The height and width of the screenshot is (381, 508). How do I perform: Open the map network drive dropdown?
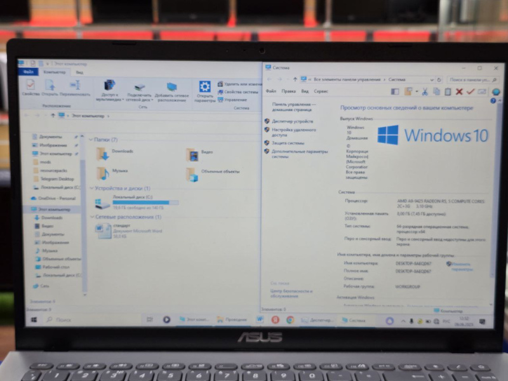139,91
